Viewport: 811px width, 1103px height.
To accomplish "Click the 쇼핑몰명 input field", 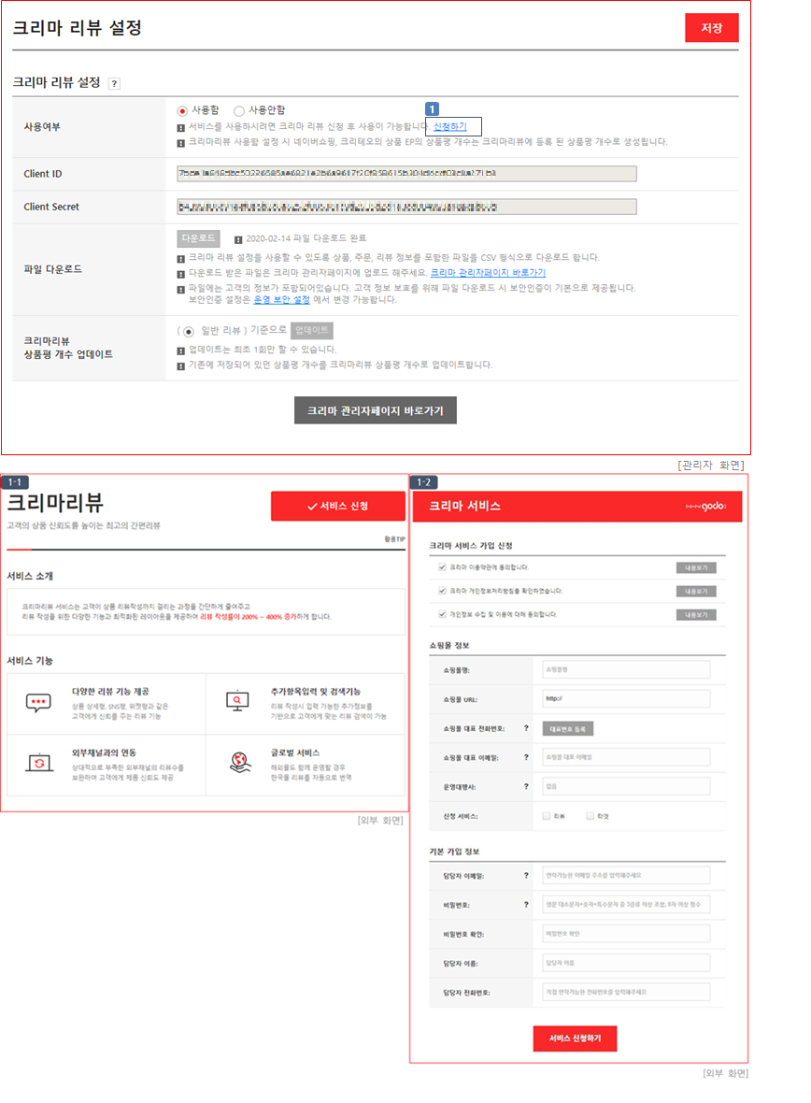I will (625, 669).
